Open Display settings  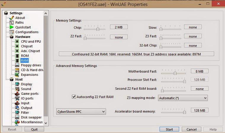[27, 84]
